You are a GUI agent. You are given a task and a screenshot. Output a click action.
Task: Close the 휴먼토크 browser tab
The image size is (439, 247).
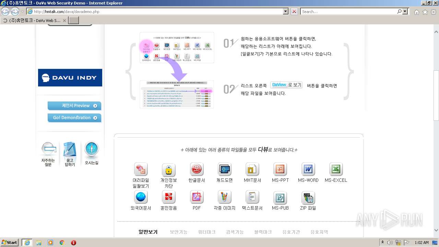[x=64, y=21]
